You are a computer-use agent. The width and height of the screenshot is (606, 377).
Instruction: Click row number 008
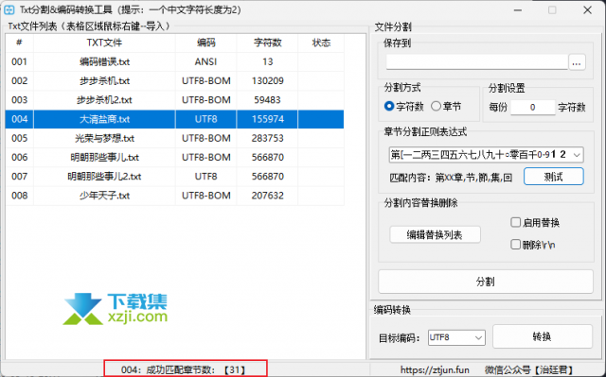click(19, 196)
